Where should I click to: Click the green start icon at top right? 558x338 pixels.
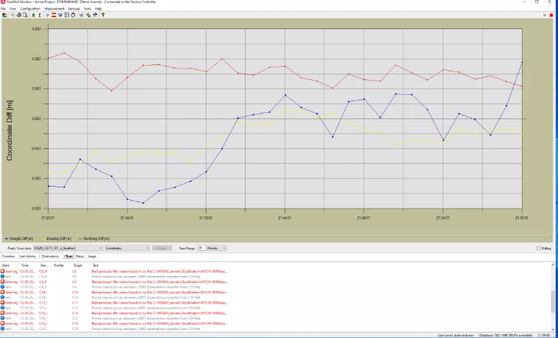(x=544, y=14)
